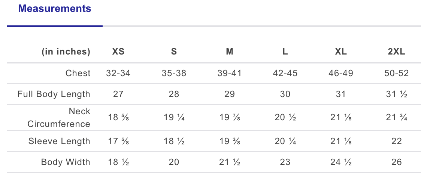Select Sleeve Length value 22 for 2XL

tap(396, 141)
